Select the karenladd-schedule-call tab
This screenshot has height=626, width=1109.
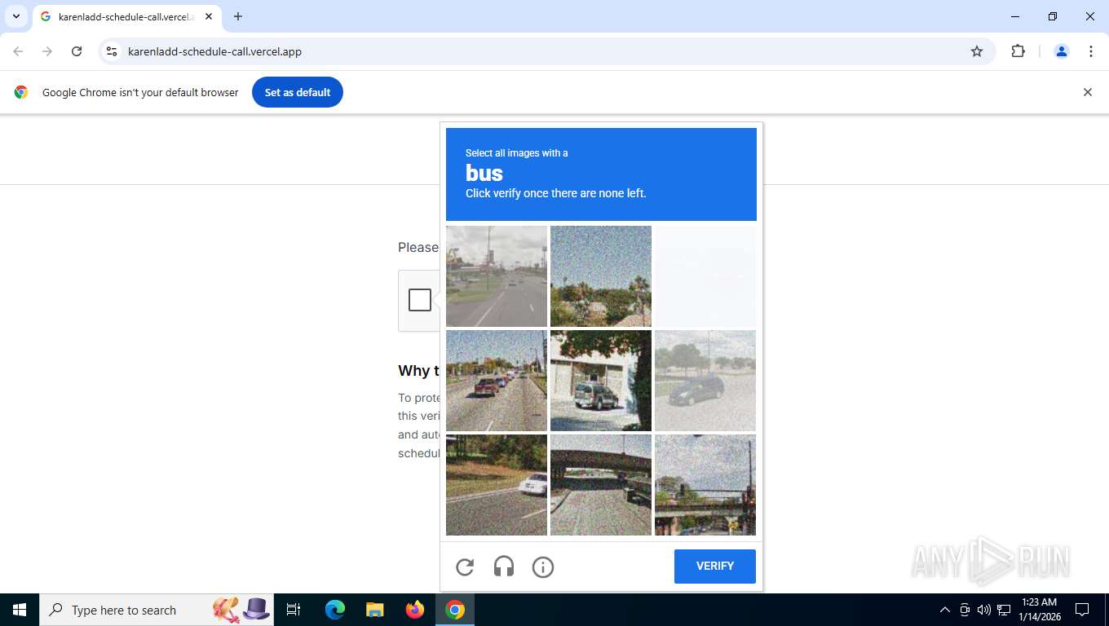[x=126, y=16]
